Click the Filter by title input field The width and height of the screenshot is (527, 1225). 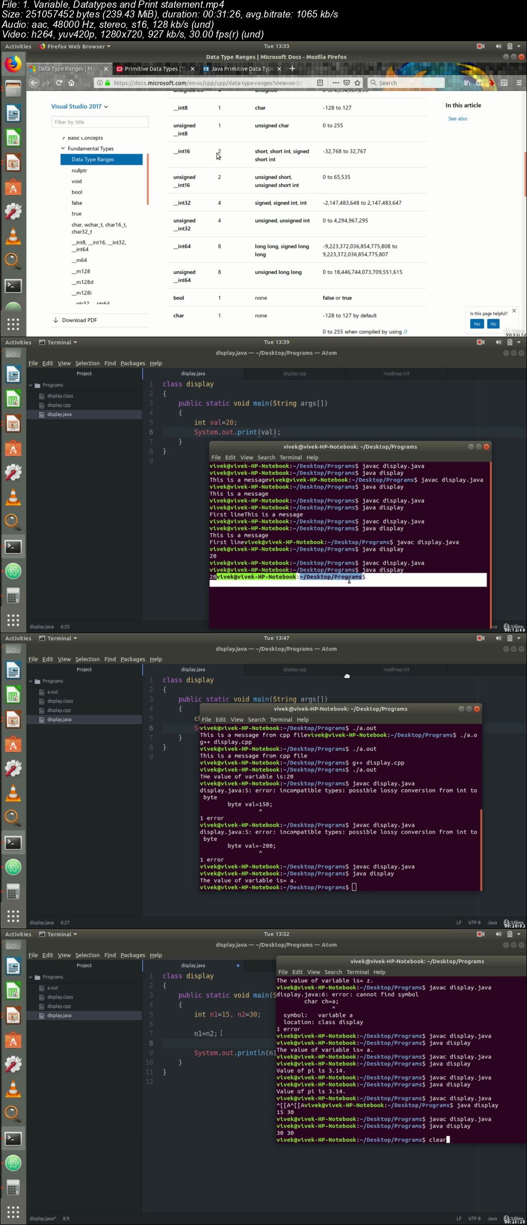tap(100, 122)
